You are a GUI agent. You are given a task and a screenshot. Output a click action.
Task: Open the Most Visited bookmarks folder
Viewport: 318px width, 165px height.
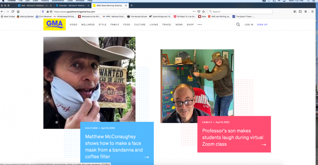pos(8,17)
